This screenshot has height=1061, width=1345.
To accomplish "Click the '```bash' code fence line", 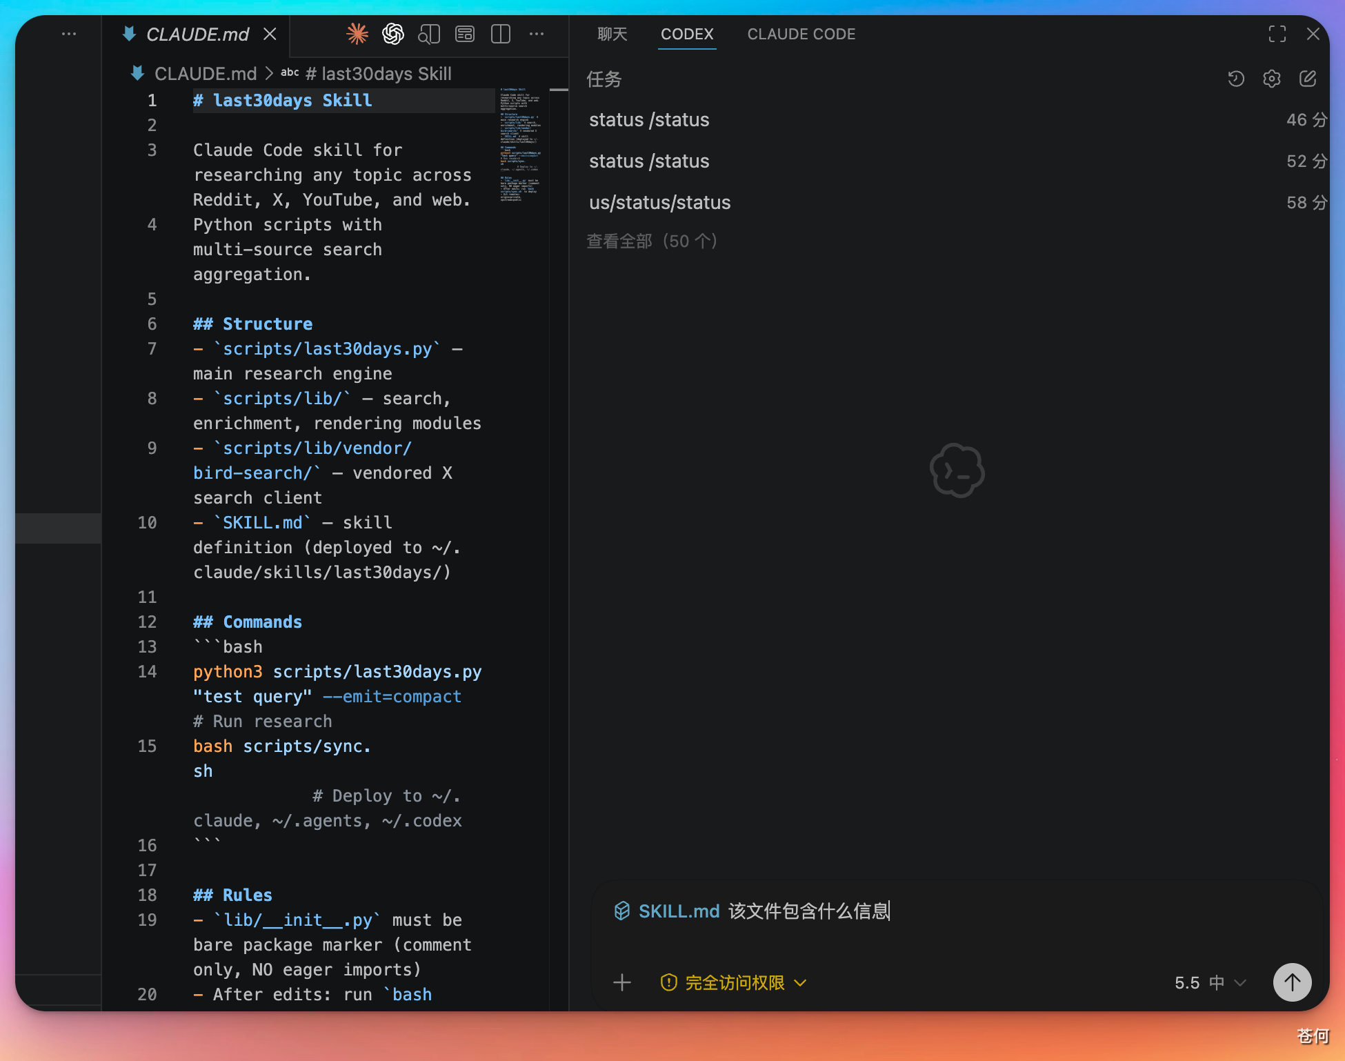I will click(x=228, y=647).
